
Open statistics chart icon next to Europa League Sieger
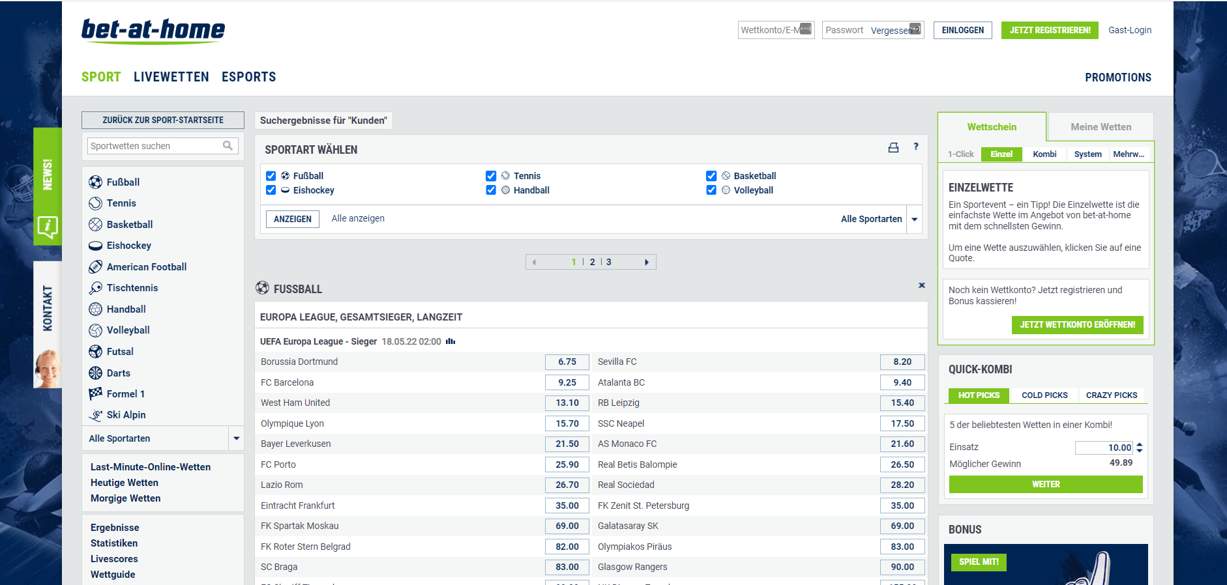(x=451, y=341)
